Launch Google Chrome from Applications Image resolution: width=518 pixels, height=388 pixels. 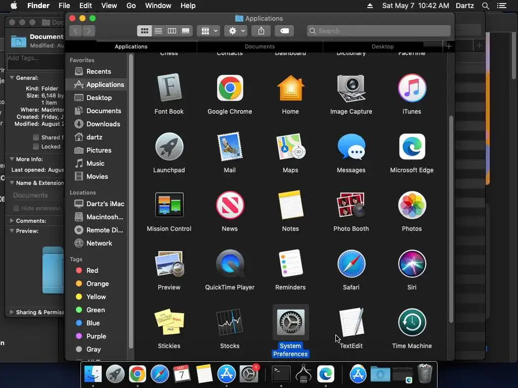click(230, 88)
